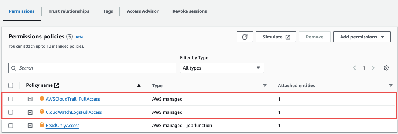Switch to the Trust relationships tab

click(x=69, y=11)
